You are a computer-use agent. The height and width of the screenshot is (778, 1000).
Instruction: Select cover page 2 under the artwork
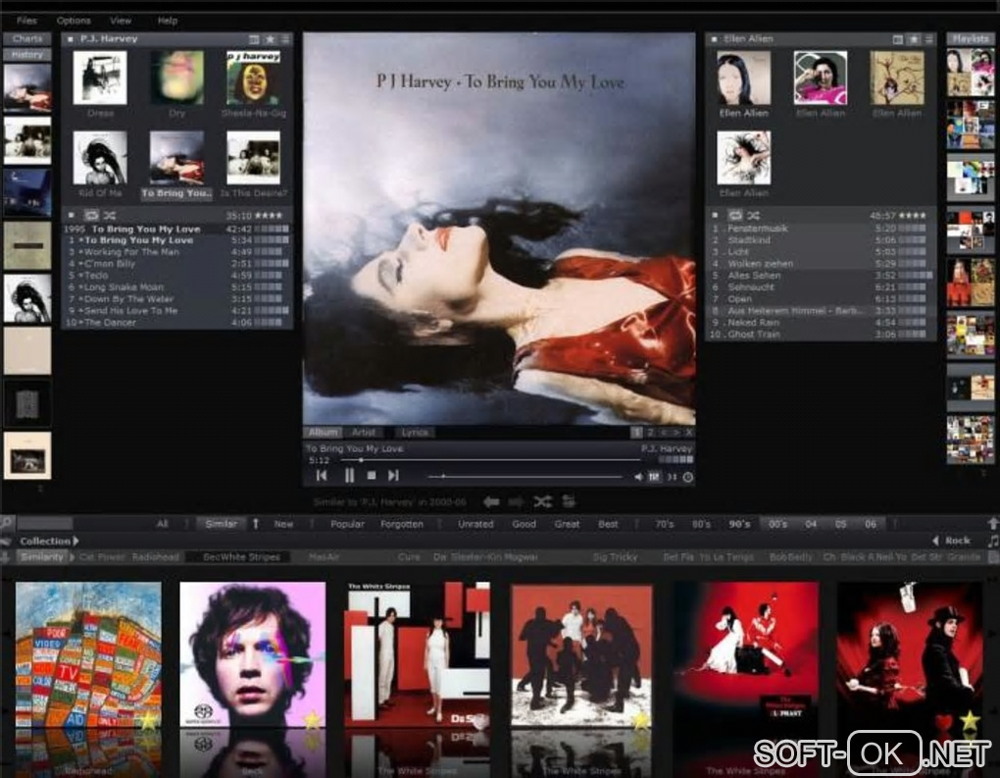[x=650, y=433]
